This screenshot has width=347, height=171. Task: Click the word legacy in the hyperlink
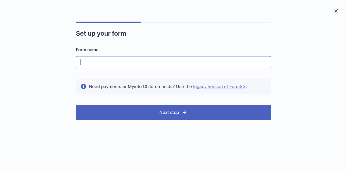click(x=200, y=86)
